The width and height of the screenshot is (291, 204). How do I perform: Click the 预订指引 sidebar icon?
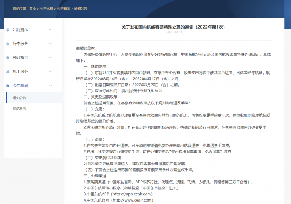pyautogui.click(x=7, y=58)
